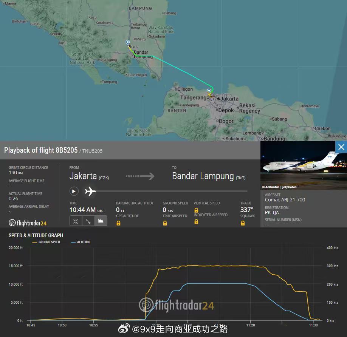
Task: Click the 11:20 tick on the graph
Action: pyautogui.click(x=251, y=325)
